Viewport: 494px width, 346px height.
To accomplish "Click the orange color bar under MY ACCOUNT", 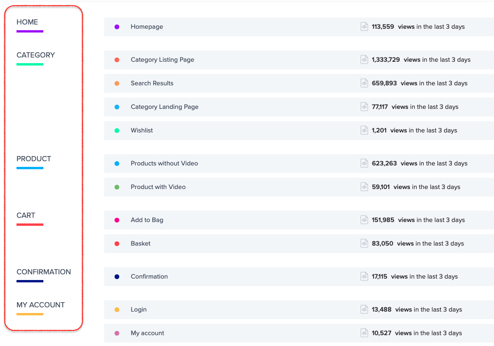I will [30, 313].
